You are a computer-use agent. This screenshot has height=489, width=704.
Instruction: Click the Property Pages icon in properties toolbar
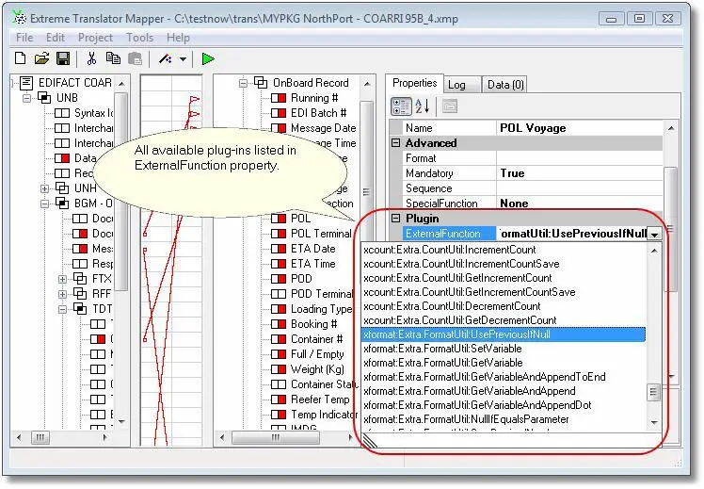click(450, 106)
